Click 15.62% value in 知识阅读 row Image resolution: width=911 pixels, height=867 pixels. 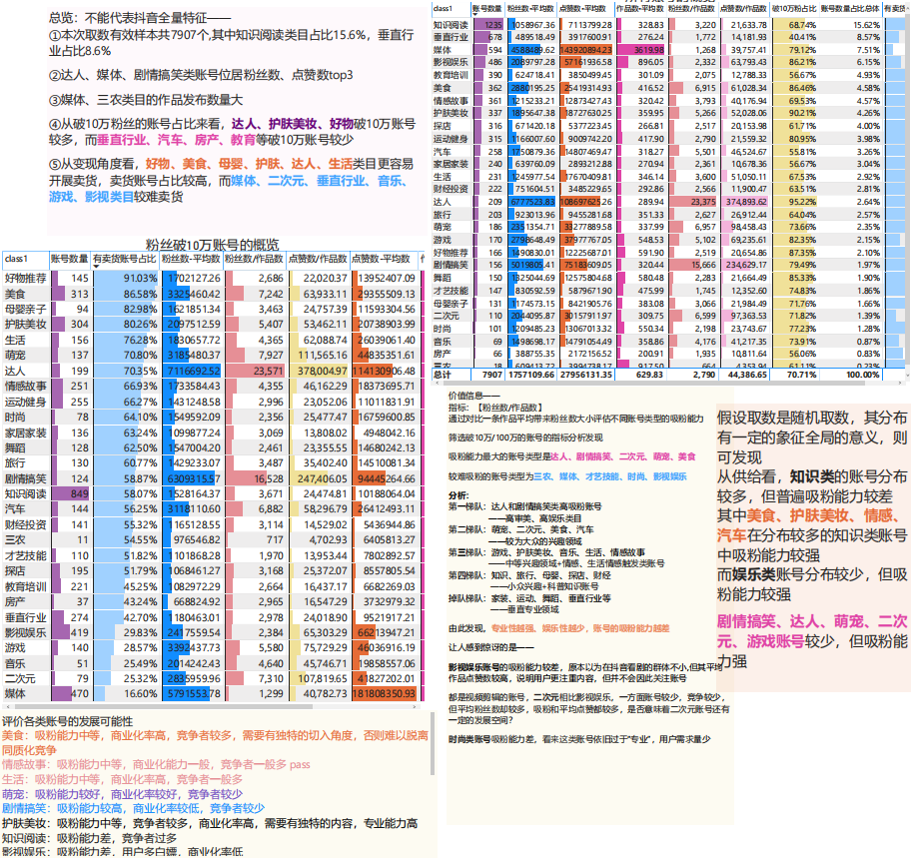tap(867, 25)
